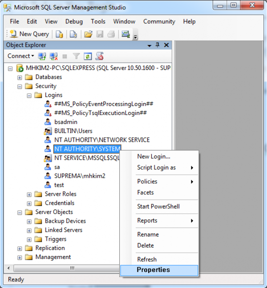Expand the Server Roles node
The image size is (267, 288).
coord(29,194)
